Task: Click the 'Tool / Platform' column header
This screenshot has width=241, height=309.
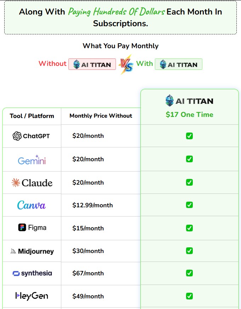Action: [x=32, y=116]
